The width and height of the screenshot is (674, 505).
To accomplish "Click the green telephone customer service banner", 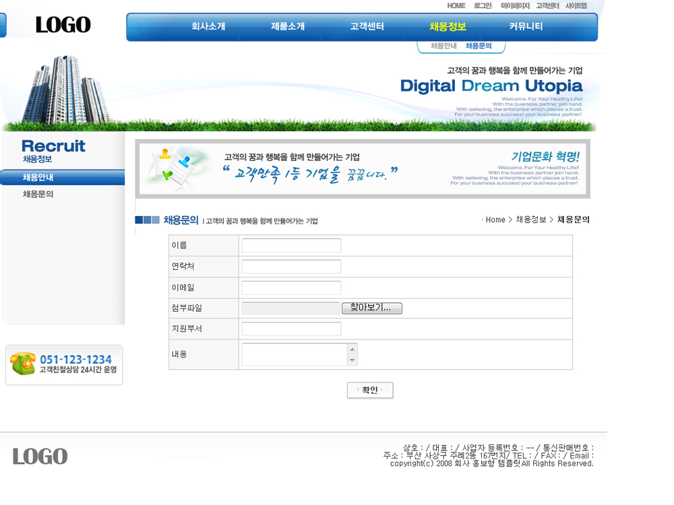I will click(64, 365).
